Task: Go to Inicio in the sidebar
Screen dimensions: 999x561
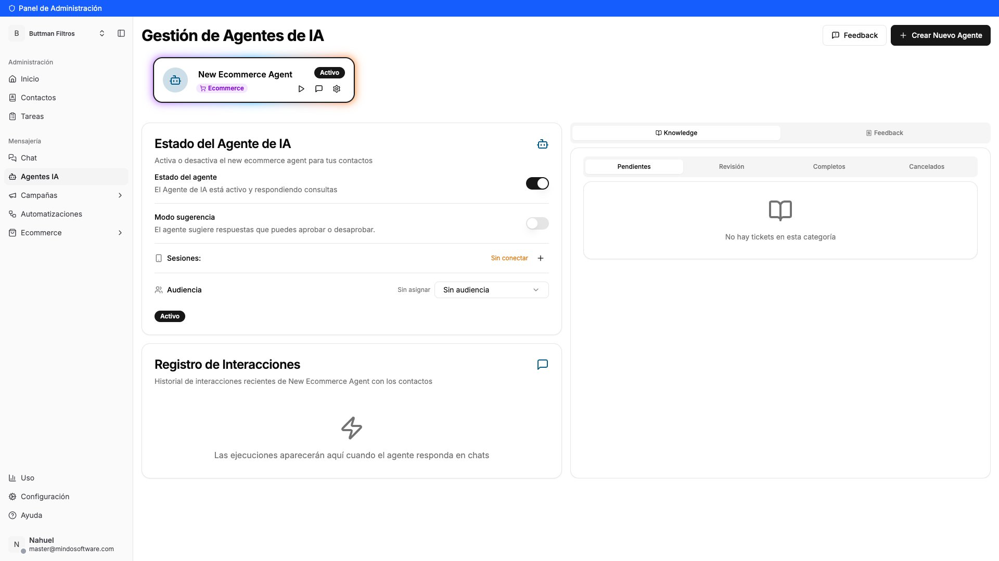Action: pyautogui.click(x=66, y=79)
